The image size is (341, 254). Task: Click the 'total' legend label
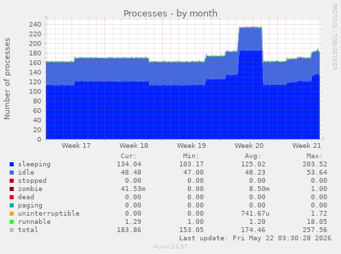(28, 230)
